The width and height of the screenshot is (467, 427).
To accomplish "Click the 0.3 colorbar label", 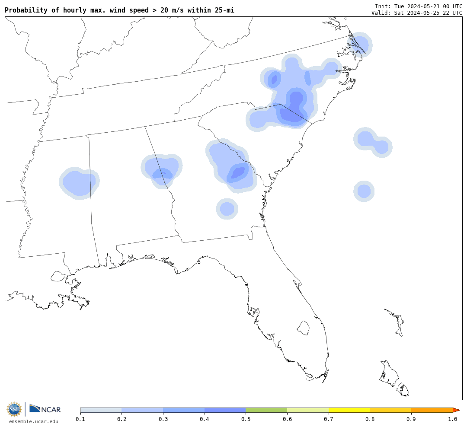I will coord(163,419).
